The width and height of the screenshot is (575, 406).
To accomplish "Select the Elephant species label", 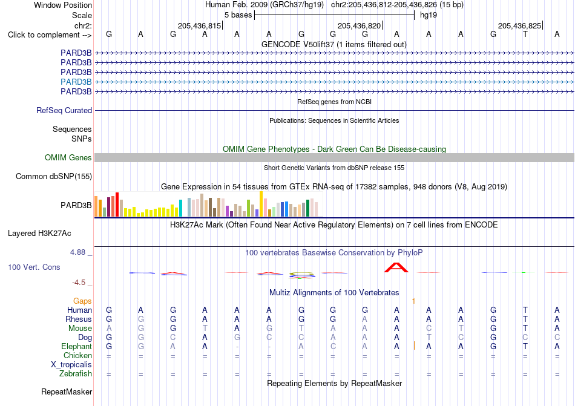I will click(76, 346).
